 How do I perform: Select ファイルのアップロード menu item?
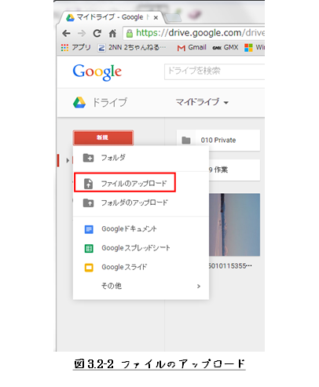(x=125, y=183)
